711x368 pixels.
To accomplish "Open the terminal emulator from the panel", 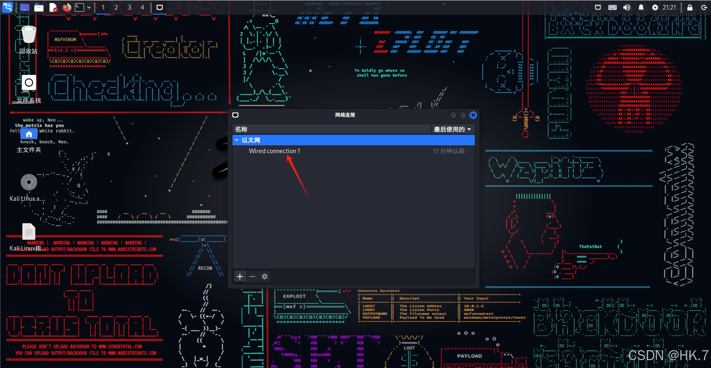I will point(79,7).
